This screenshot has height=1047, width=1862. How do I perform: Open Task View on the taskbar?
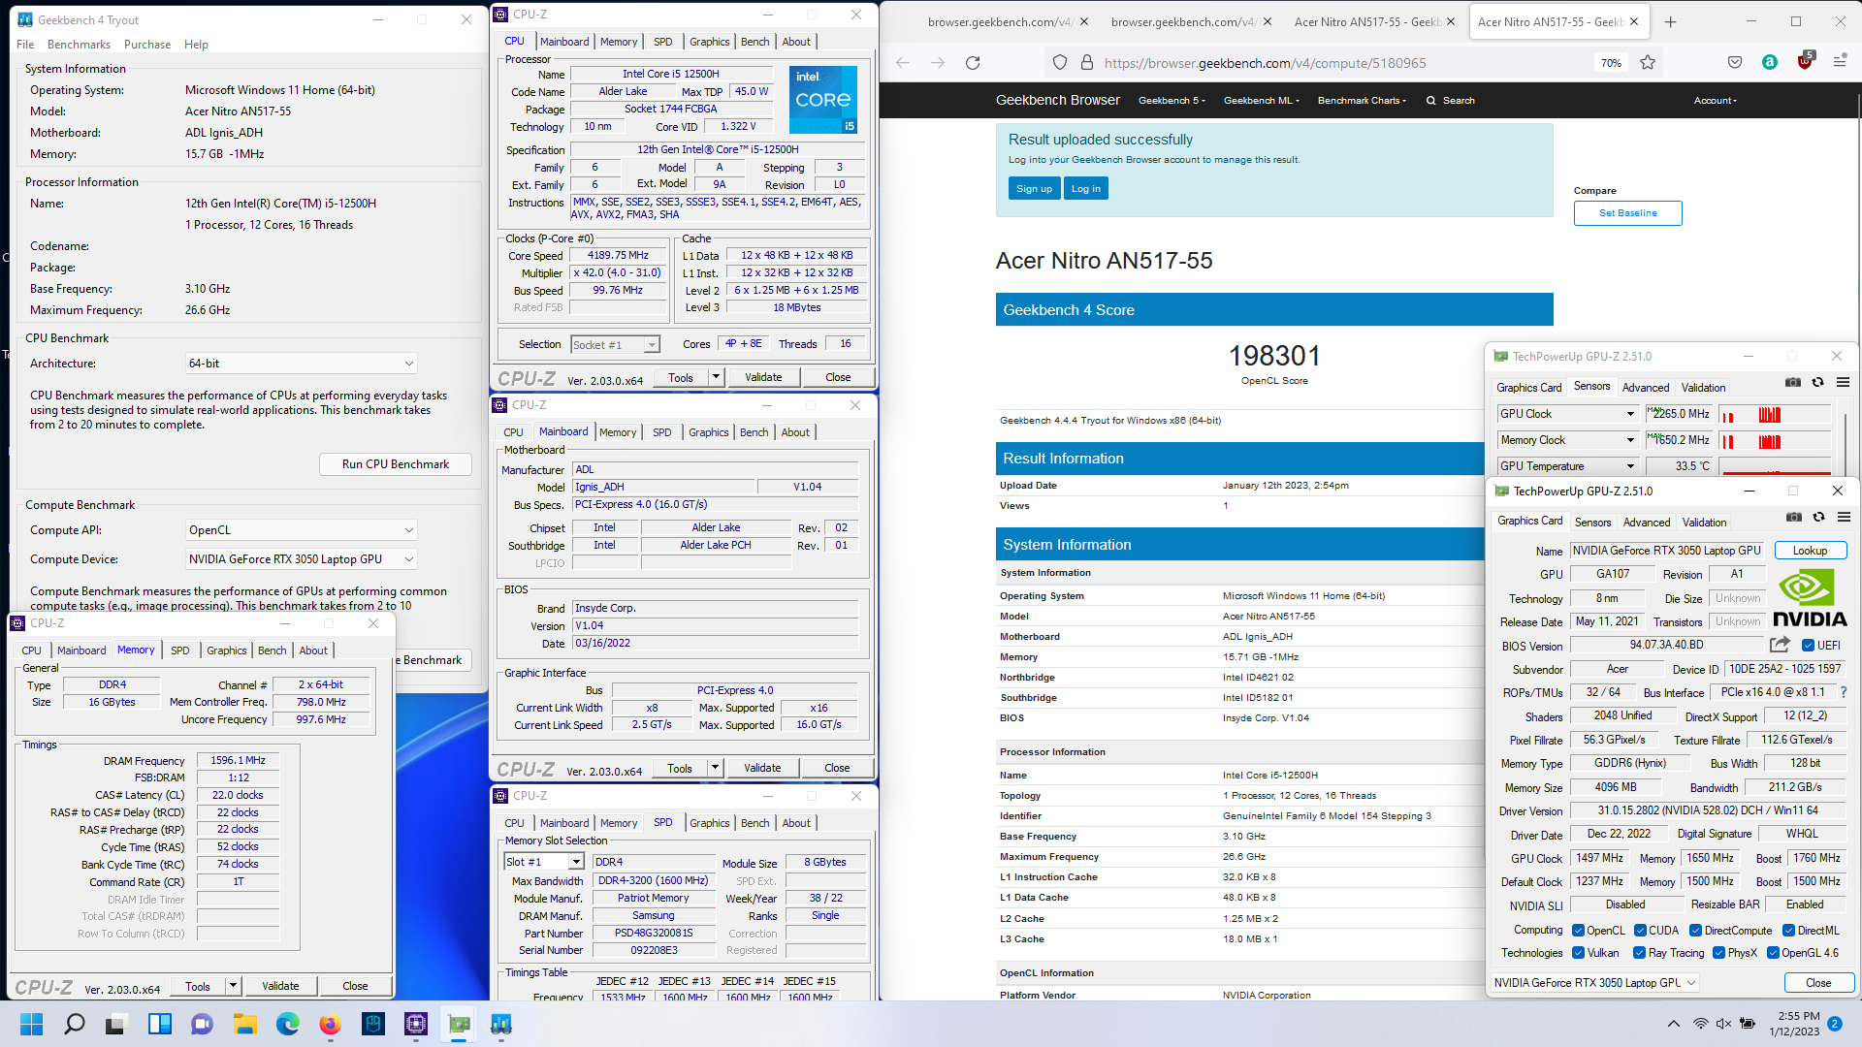117,1024
